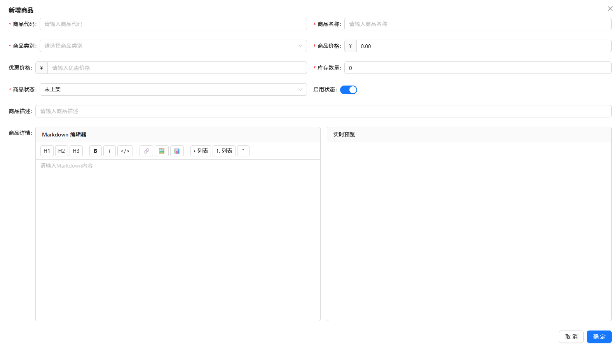This screenshot has height=348, width=616.
Task: Apply bold formatting with the B button
Action: pyautogui.click(x=96, y=151)
